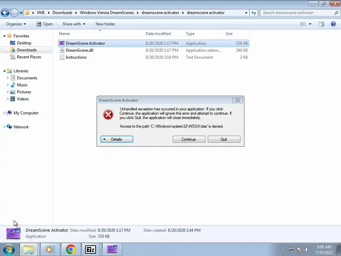Open the Organize menu
The width and height of the screenshot is (341, 256).
pos(16,24)
